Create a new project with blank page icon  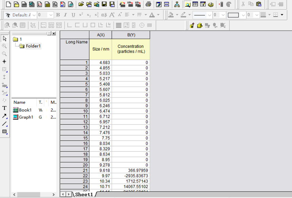(x=8, y=4)
